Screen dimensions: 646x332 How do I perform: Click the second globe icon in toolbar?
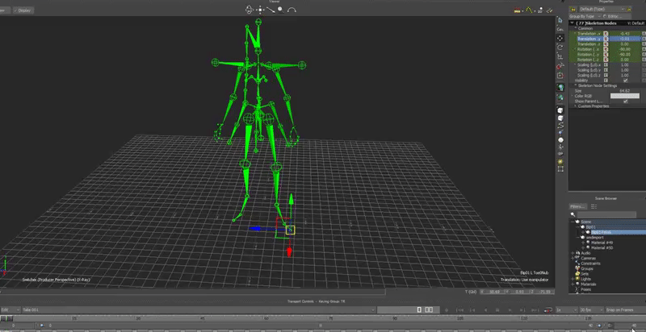click(x=560, y=98)
